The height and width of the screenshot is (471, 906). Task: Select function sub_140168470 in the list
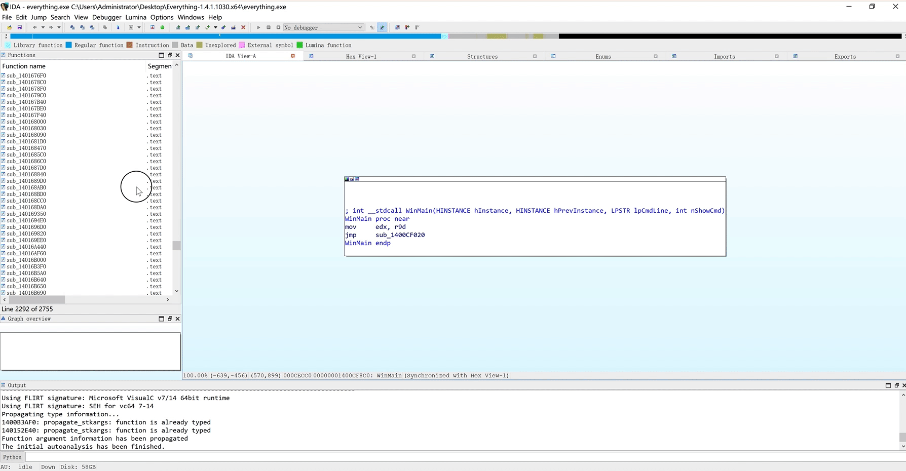point(26,148)
